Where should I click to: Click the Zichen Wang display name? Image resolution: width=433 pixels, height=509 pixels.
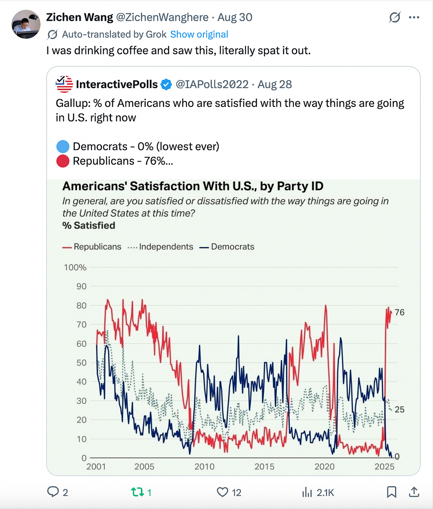[x=80, y=17]
